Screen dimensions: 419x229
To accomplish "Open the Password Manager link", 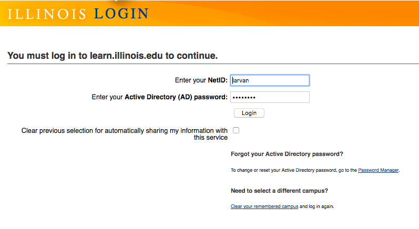I will click(379, 170).
